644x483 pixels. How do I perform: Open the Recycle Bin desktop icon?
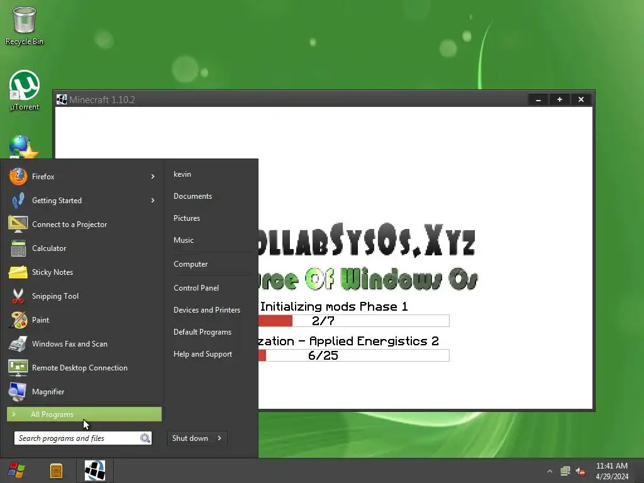(25, 25)
